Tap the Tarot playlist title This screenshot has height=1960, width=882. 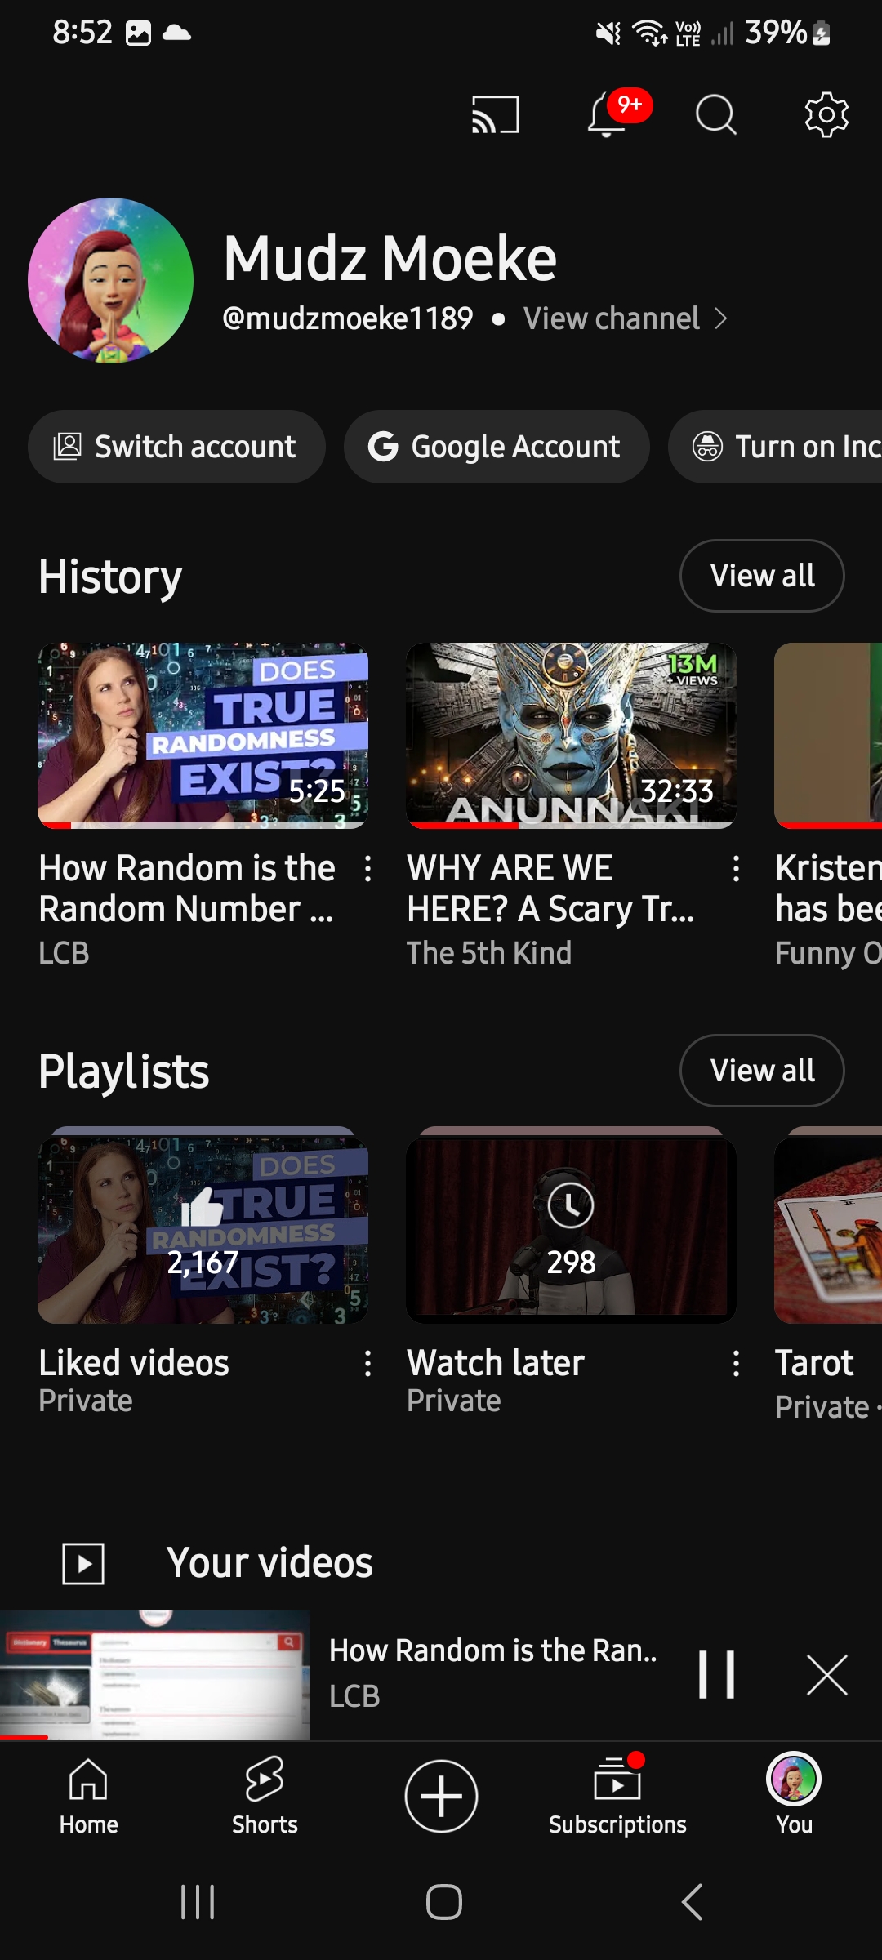(x=814, y=1363)
